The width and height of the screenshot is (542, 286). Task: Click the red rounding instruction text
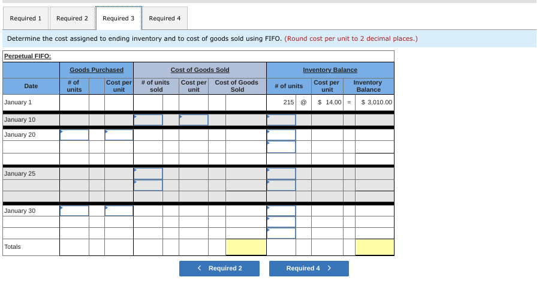pos(351,39)
